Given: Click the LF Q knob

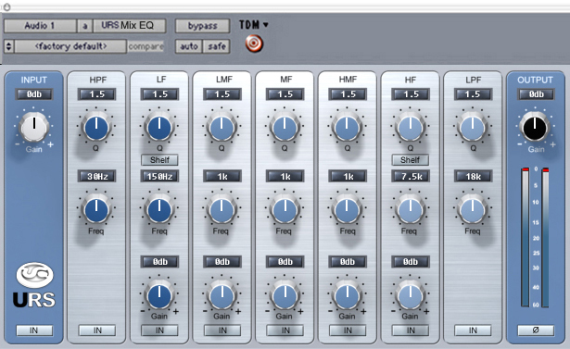Looking at the screenshot, I should coord(159,128).
